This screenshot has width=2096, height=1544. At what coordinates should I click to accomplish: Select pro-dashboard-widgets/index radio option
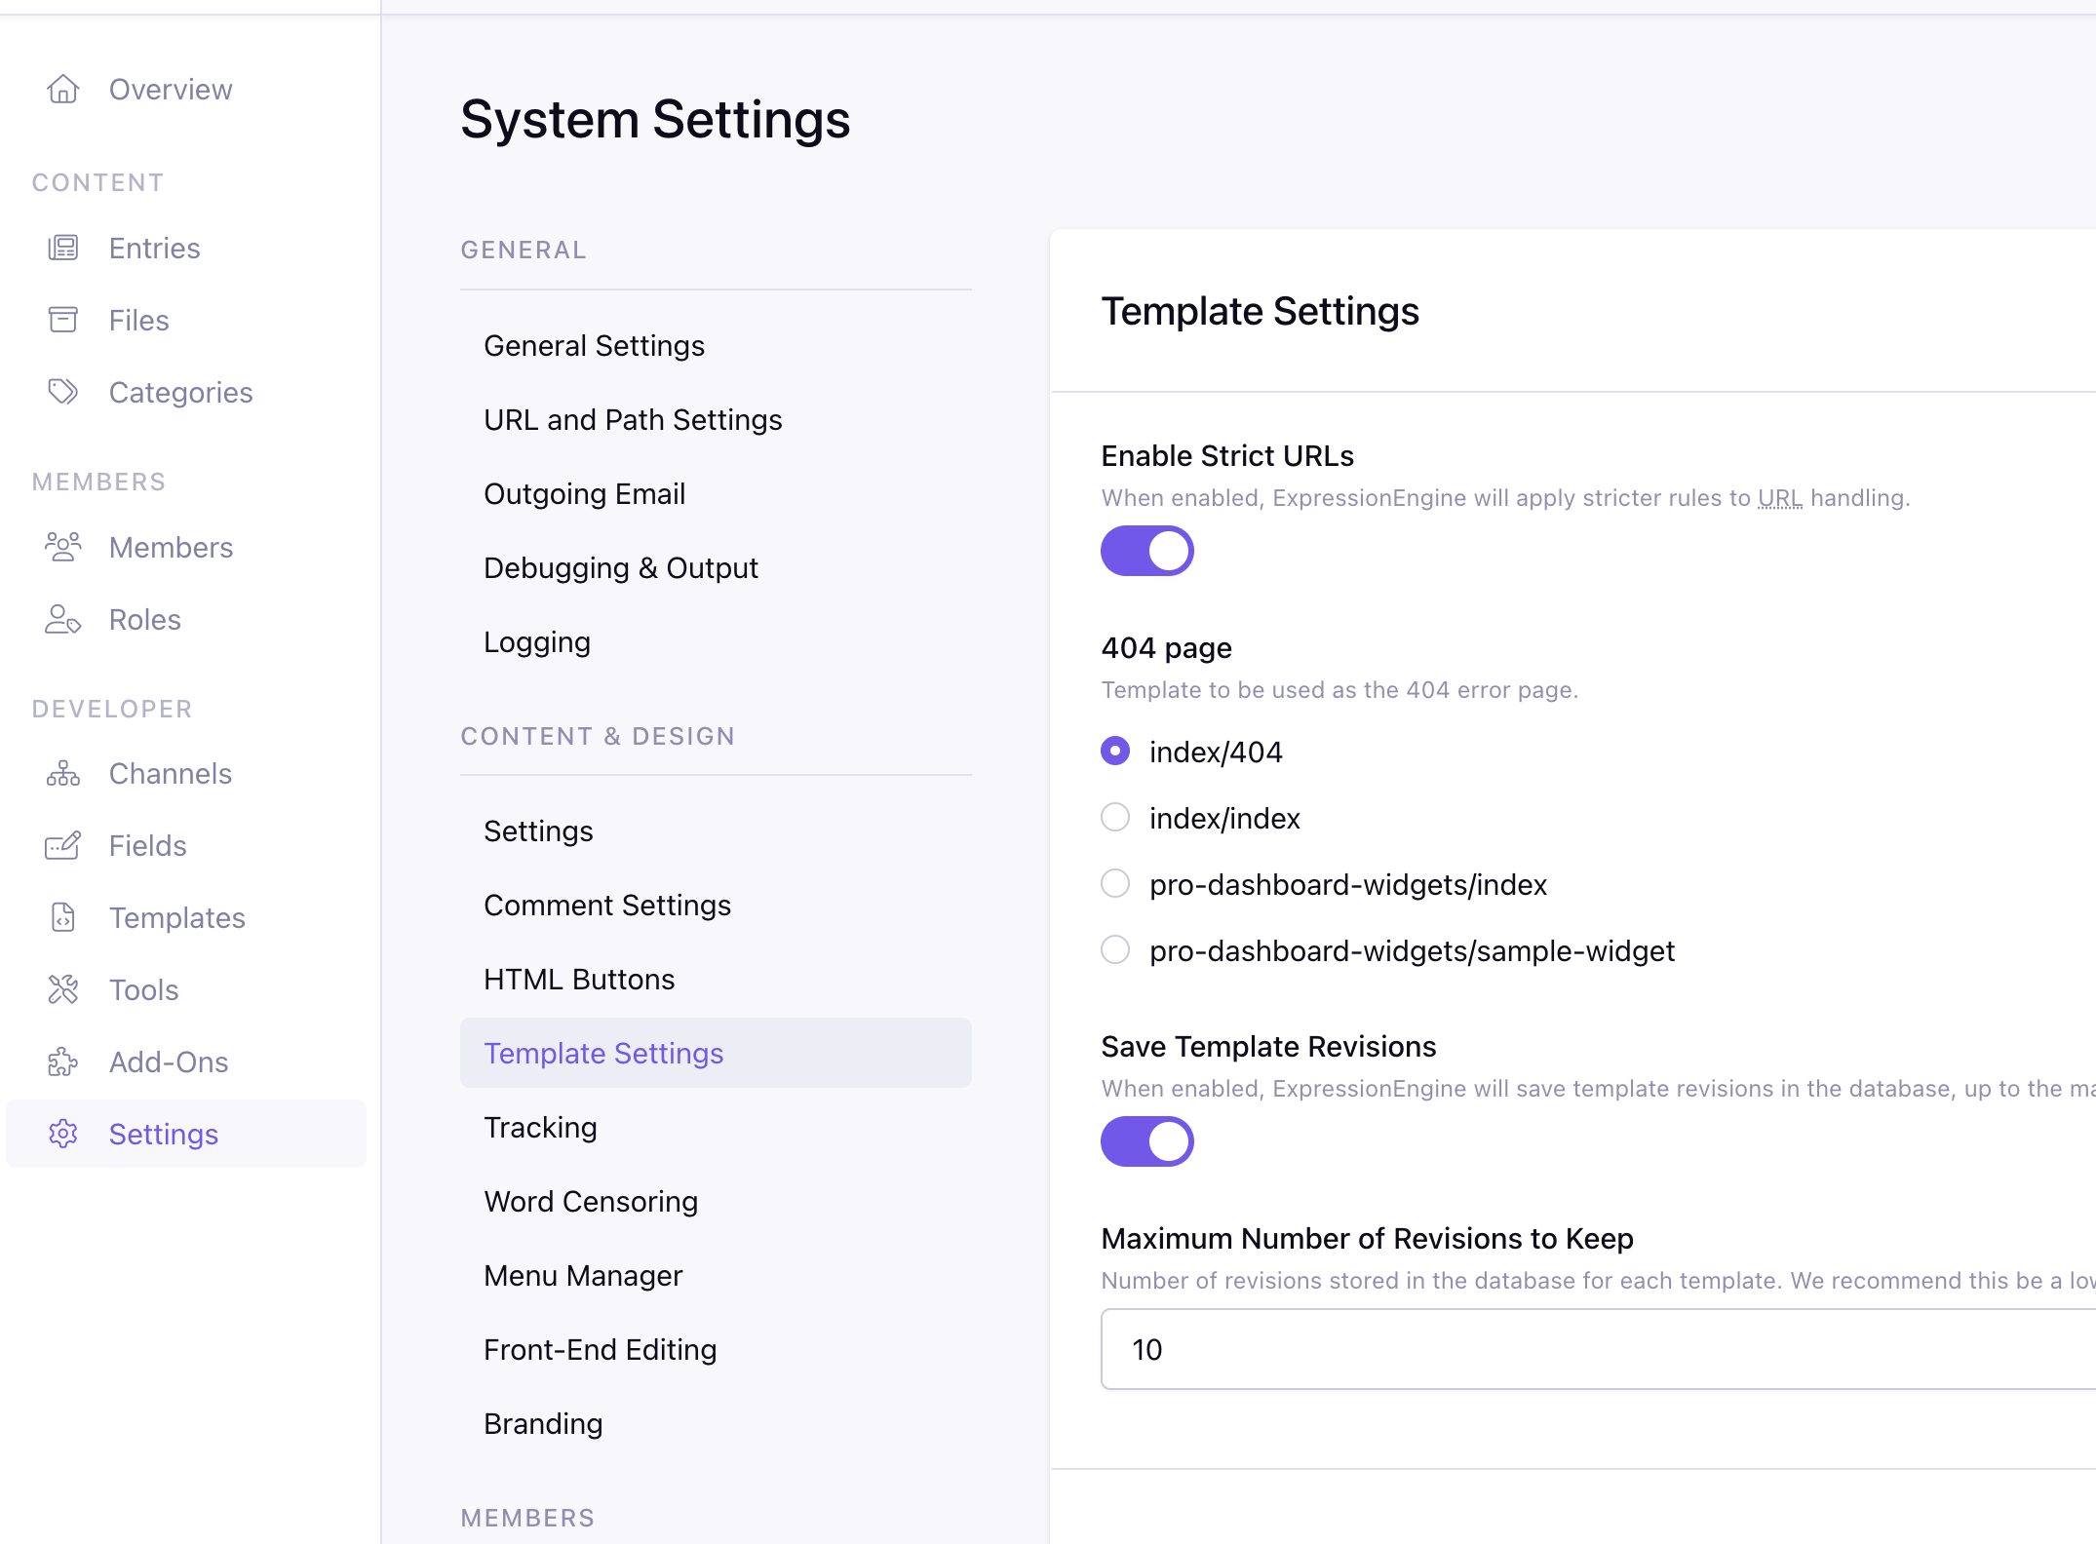point(1115,883)
